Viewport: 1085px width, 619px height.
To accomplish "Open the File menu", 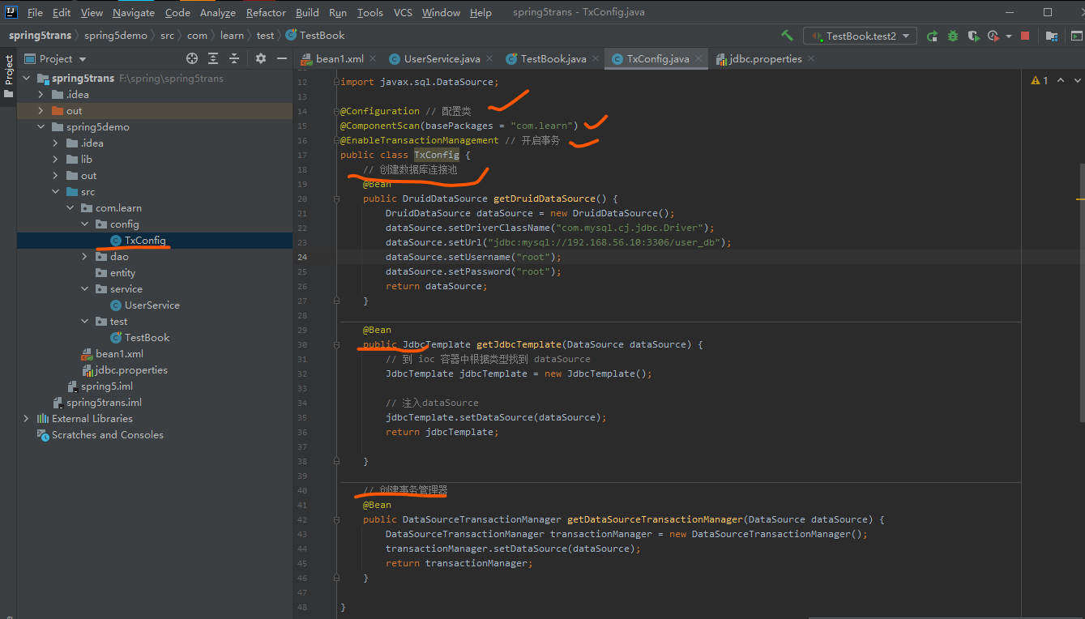I will point(35,12).
